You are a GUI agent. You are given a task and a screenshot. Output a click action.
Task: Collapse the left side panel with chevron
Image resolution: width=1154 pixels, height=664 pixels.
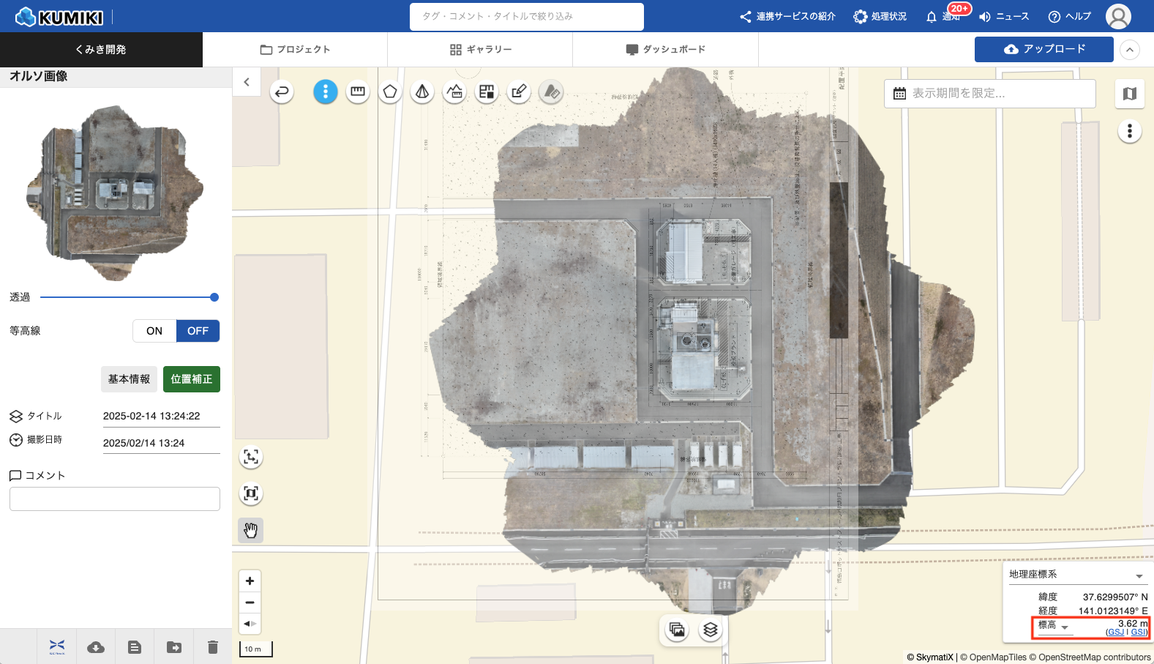point(247,82)
